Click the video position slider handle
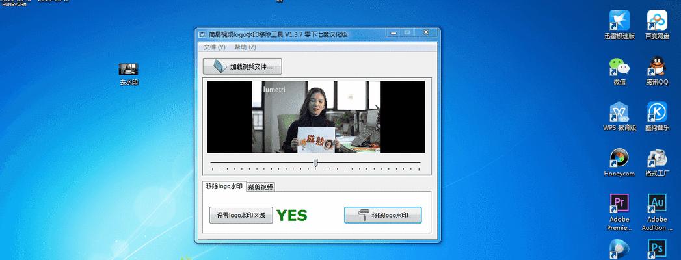Screen dimensions: 681x260 point(315,163)
